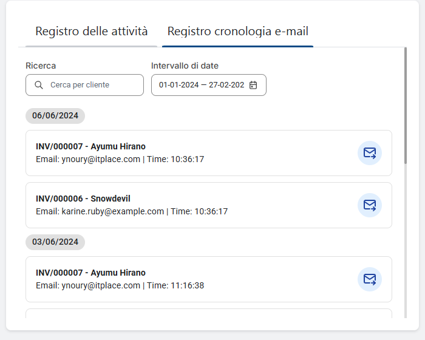425x340 pixels.
Task: Switch to the Registro delle attività tab
Action: (91, 32)
